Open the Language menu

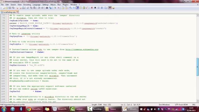click(37, 5)
